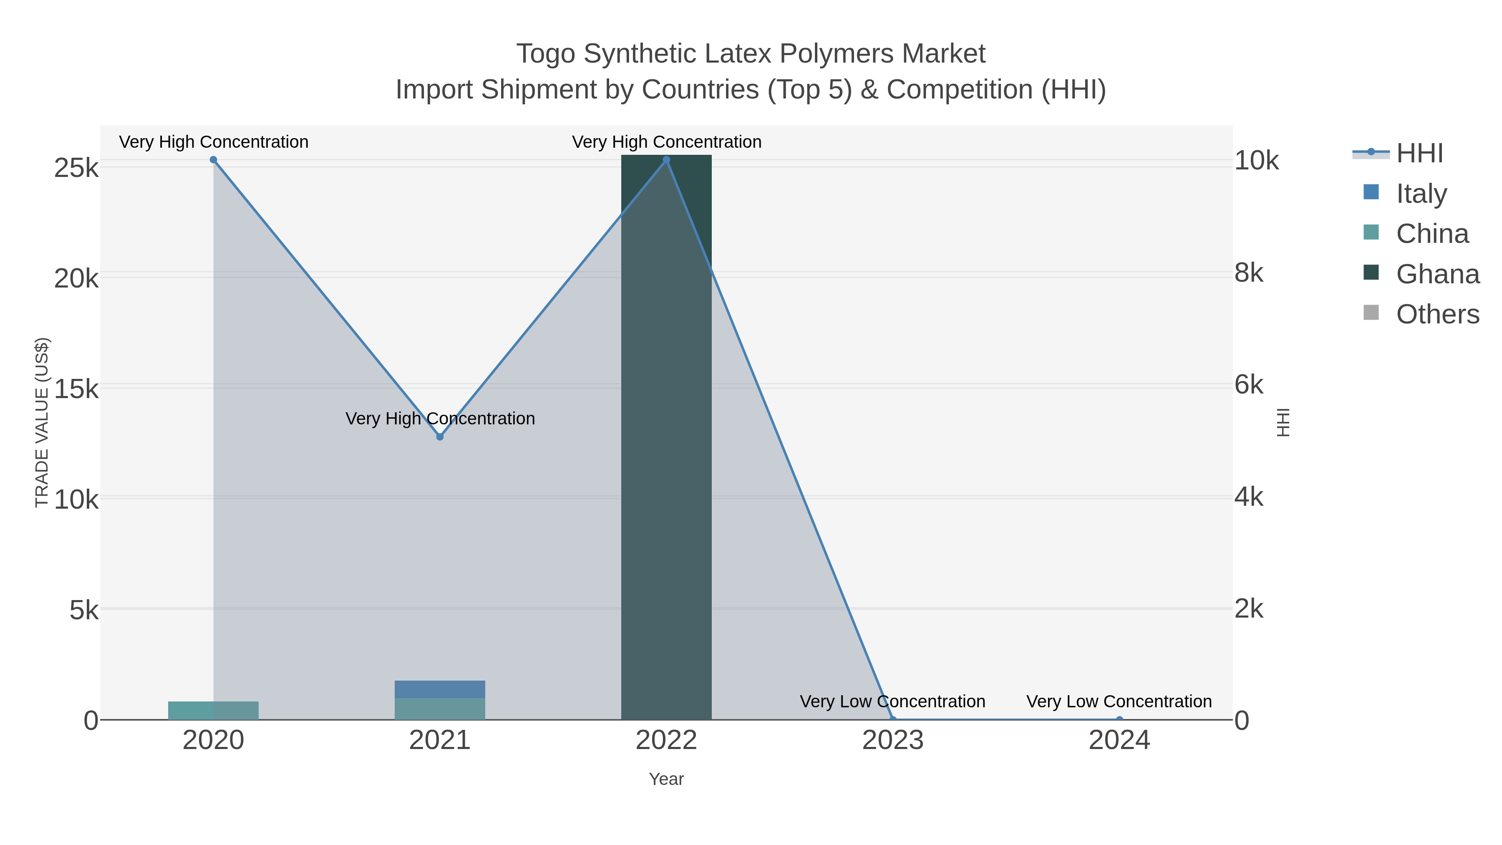Click the 2k right HHI axis tick
1502x845 pixels.
click(x=1249, y=609)
